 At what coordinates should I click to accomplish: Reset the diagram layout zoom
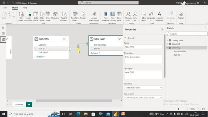click(x=199, y=109)
